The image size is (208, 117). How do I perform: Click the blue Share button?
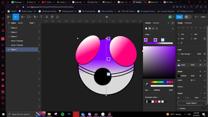(179, 17)
